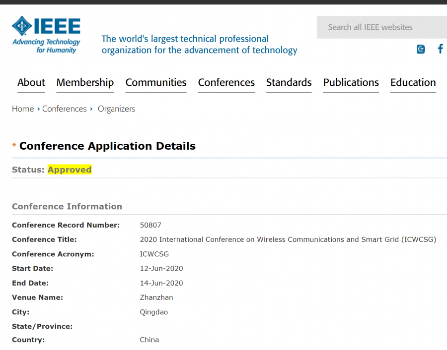The height and width of the screenshot is (350, 447).
Task: Go to the Conferences navigation item
Action: pyautogui.click(x=226, y=83)
